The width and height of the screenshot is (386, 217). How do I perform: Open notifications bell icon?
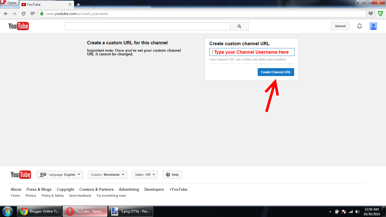tap(359, 26)
